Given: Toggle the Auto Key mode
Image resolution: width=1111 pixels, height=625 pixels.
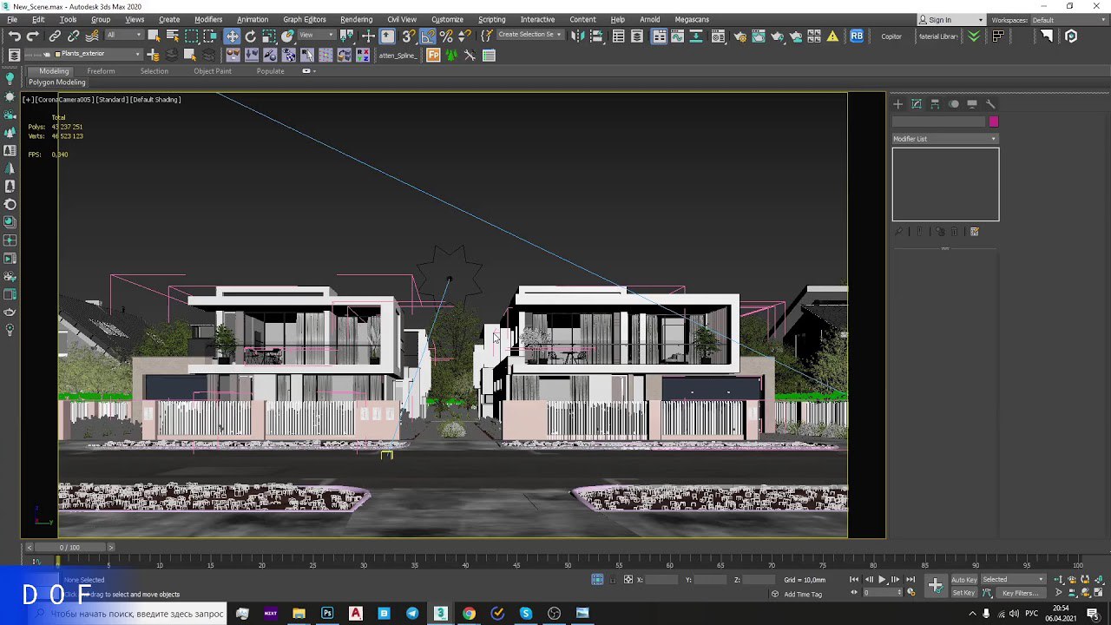Looking at the screenshot, I should click(x=963, y=579).
